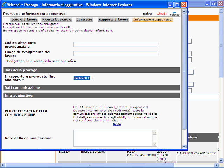
Task: Click the Internet Explorer icon in title bar
Action: 4,5
